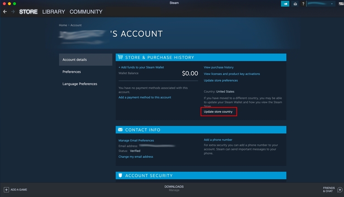344x197 pixels.
Task: Open Preferences in the sidebar
Action: [x=72, y=72]
